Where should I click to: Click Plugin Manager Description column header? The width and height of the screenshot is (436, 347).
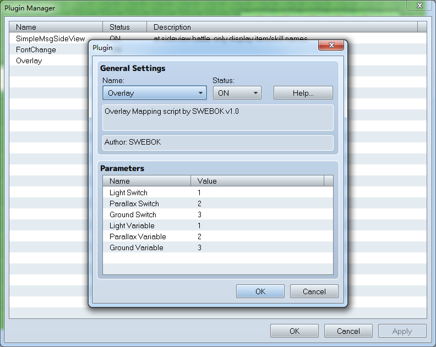click(x=282, y=27)
